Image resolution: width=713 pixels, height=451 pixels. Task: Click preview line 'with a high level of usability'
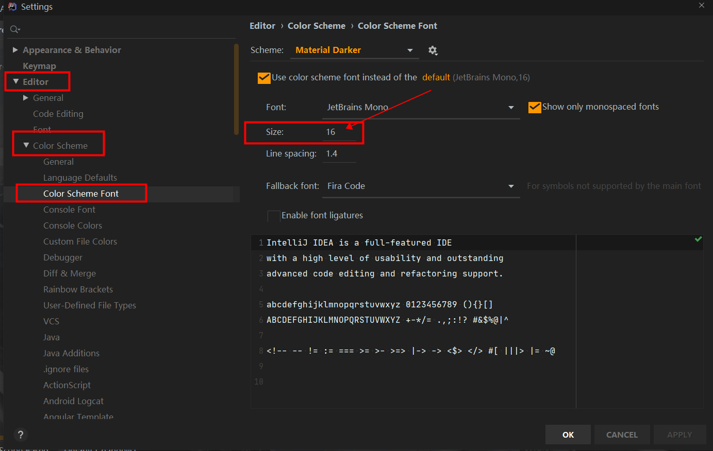tap(385, 258)
